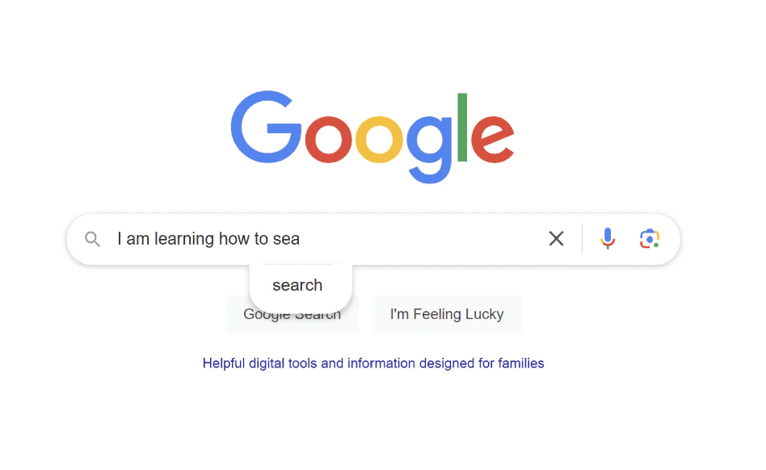The image size is (766, 470).
Task: Clear the search query with the X
Action: click(x=556, y=239)
